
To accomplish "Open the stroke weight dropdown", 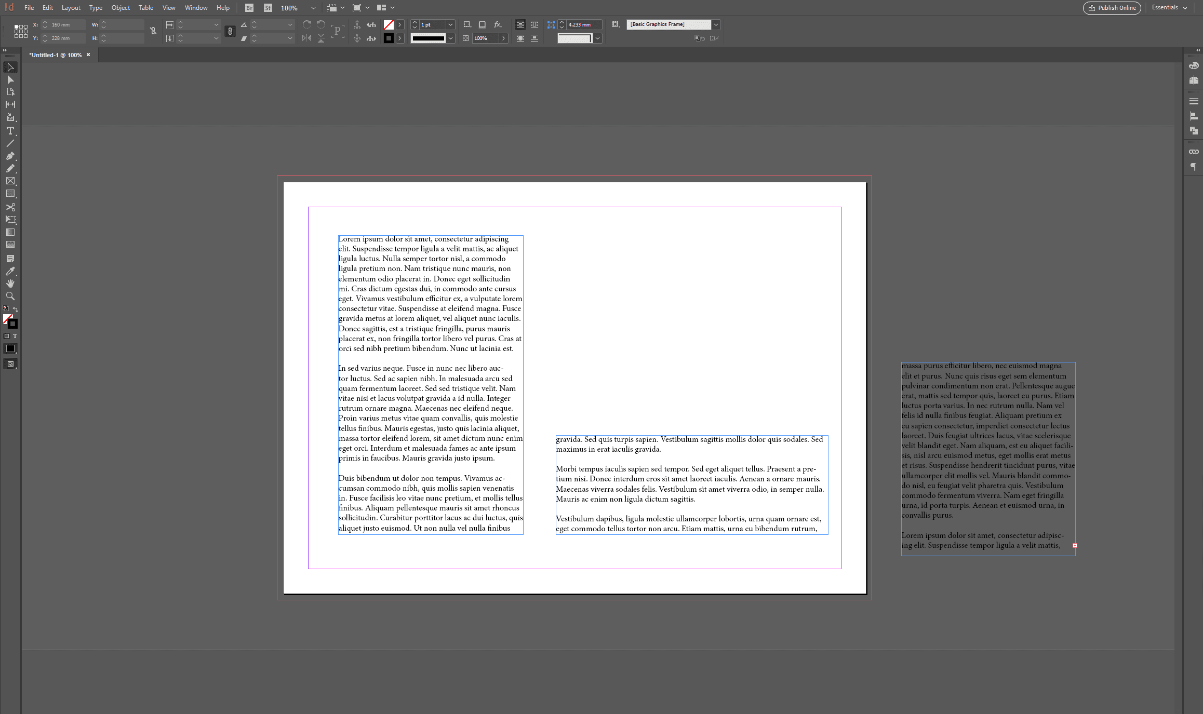I will [x=450, y=24].
